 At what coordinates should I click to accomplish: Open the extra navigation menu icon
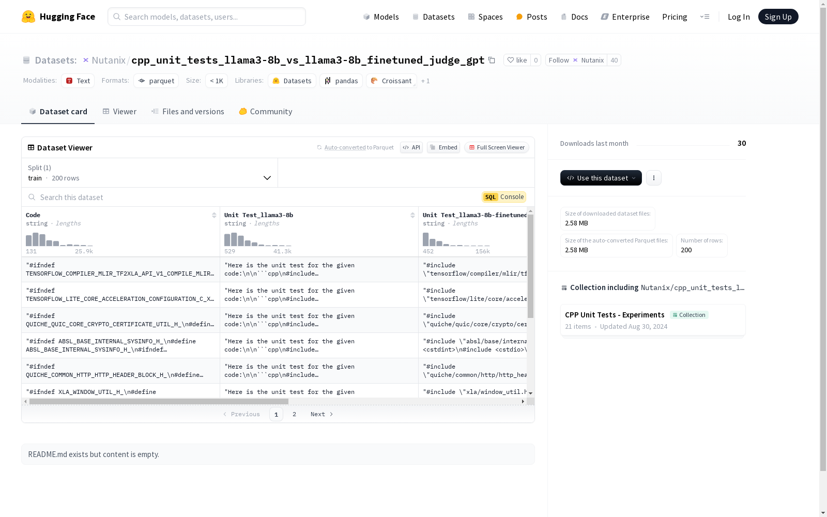point(705,17)
